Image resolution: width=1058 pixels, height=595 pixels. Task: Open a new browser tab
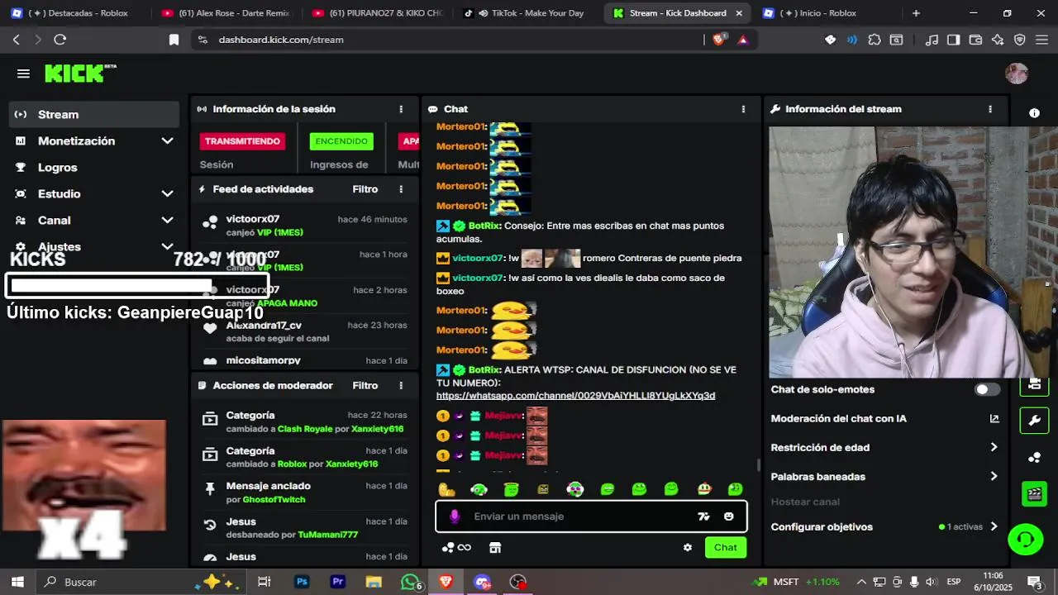(916, 13)
